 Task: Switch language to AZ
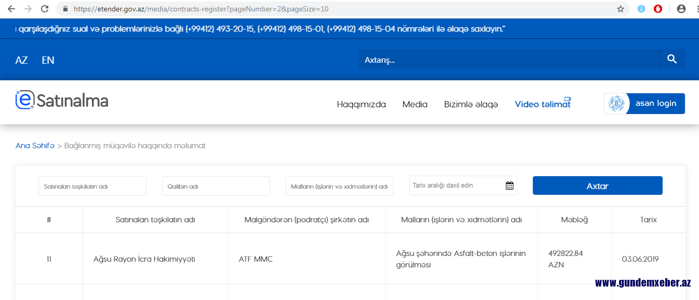click(x=21, y=60)
